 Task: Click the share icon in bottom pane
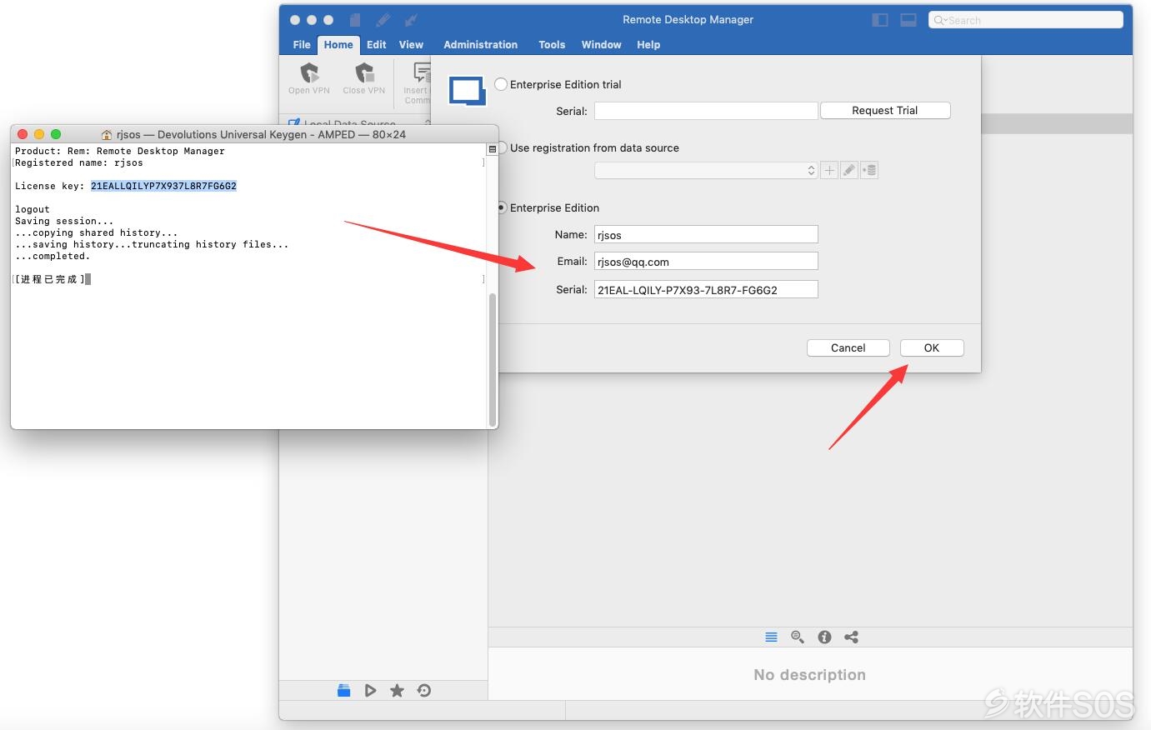coord(851,637)
